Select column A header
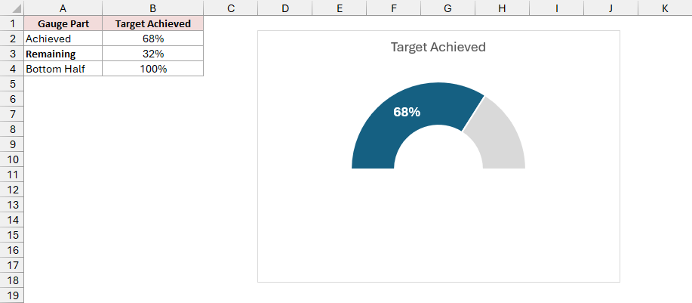Image resolution: width=692 pixels, height=303 pixels. (63, 8)
